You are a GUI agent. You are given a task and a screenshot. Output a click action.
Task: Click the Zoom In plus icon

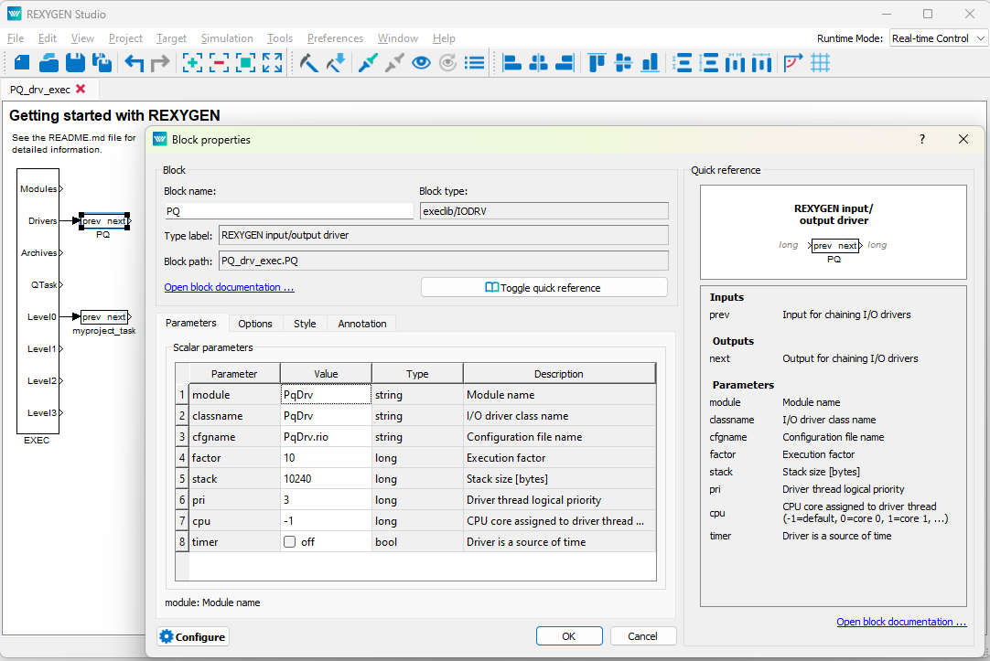tap(192, 62)
